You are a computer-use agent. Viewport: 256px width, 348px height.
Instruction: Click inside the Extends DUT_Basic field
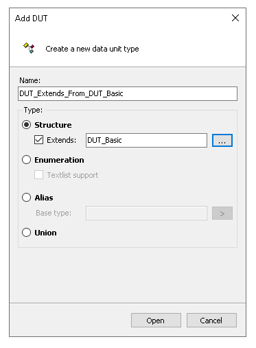coord(146,140)
